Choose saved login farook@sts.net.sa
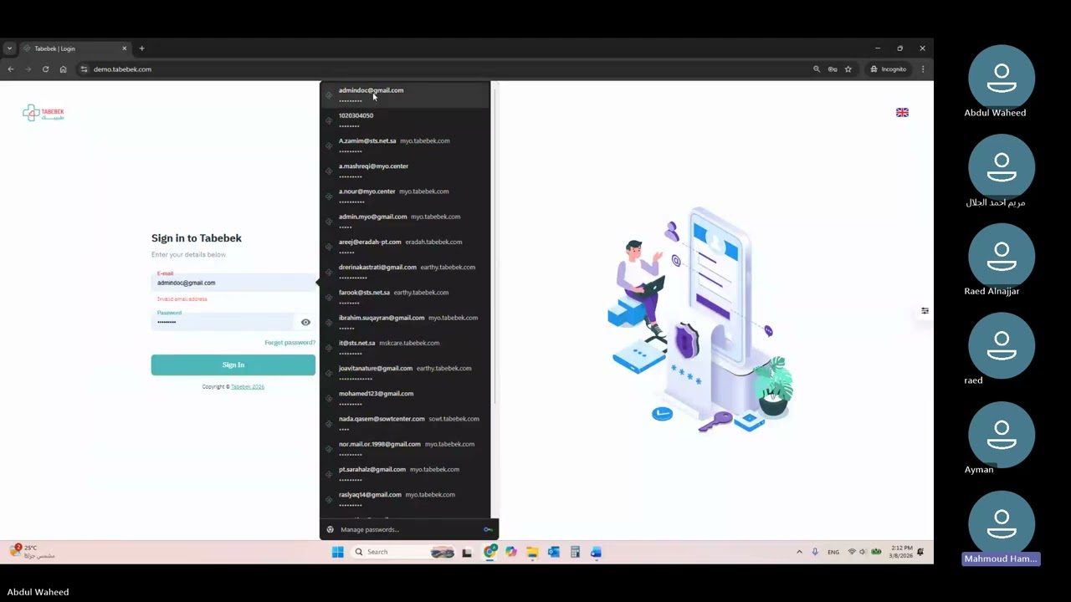 tap(405, 297)
